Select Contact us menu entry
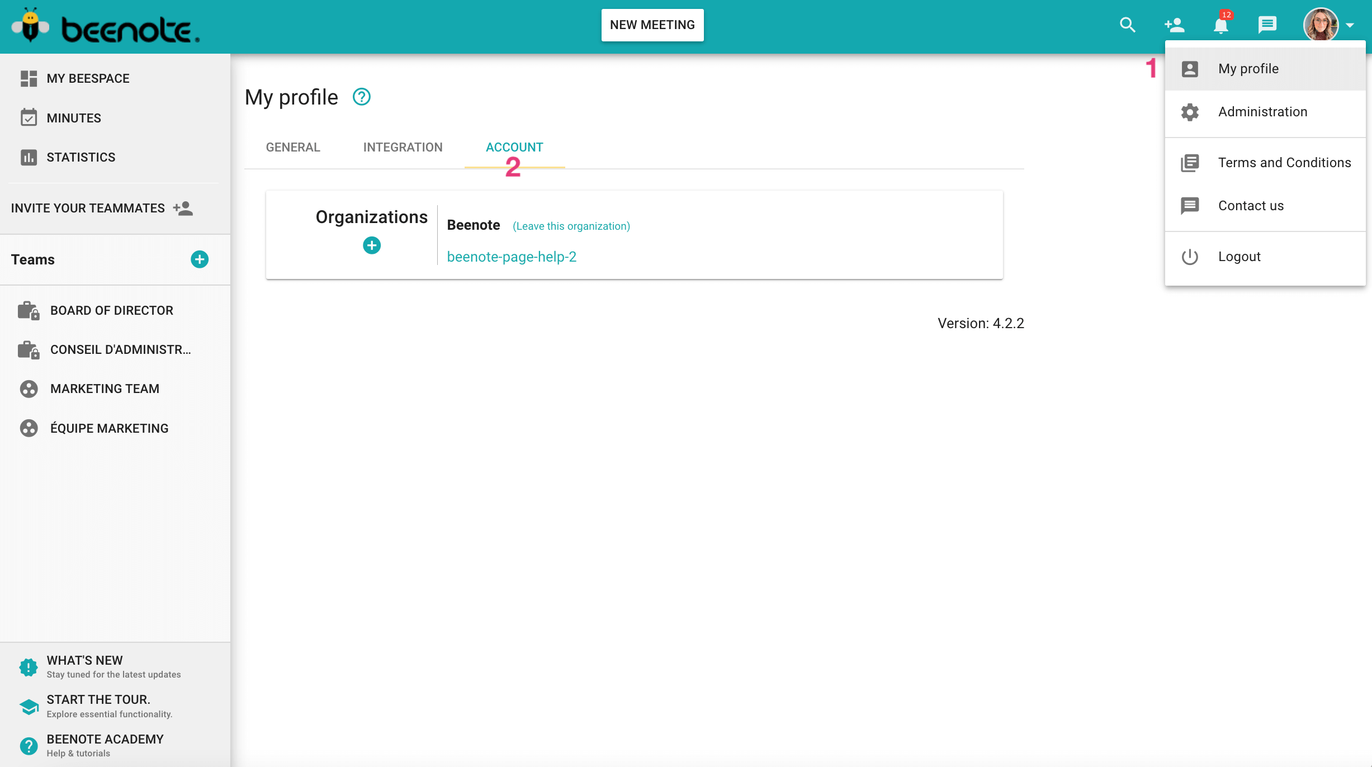 (1265, 206)
